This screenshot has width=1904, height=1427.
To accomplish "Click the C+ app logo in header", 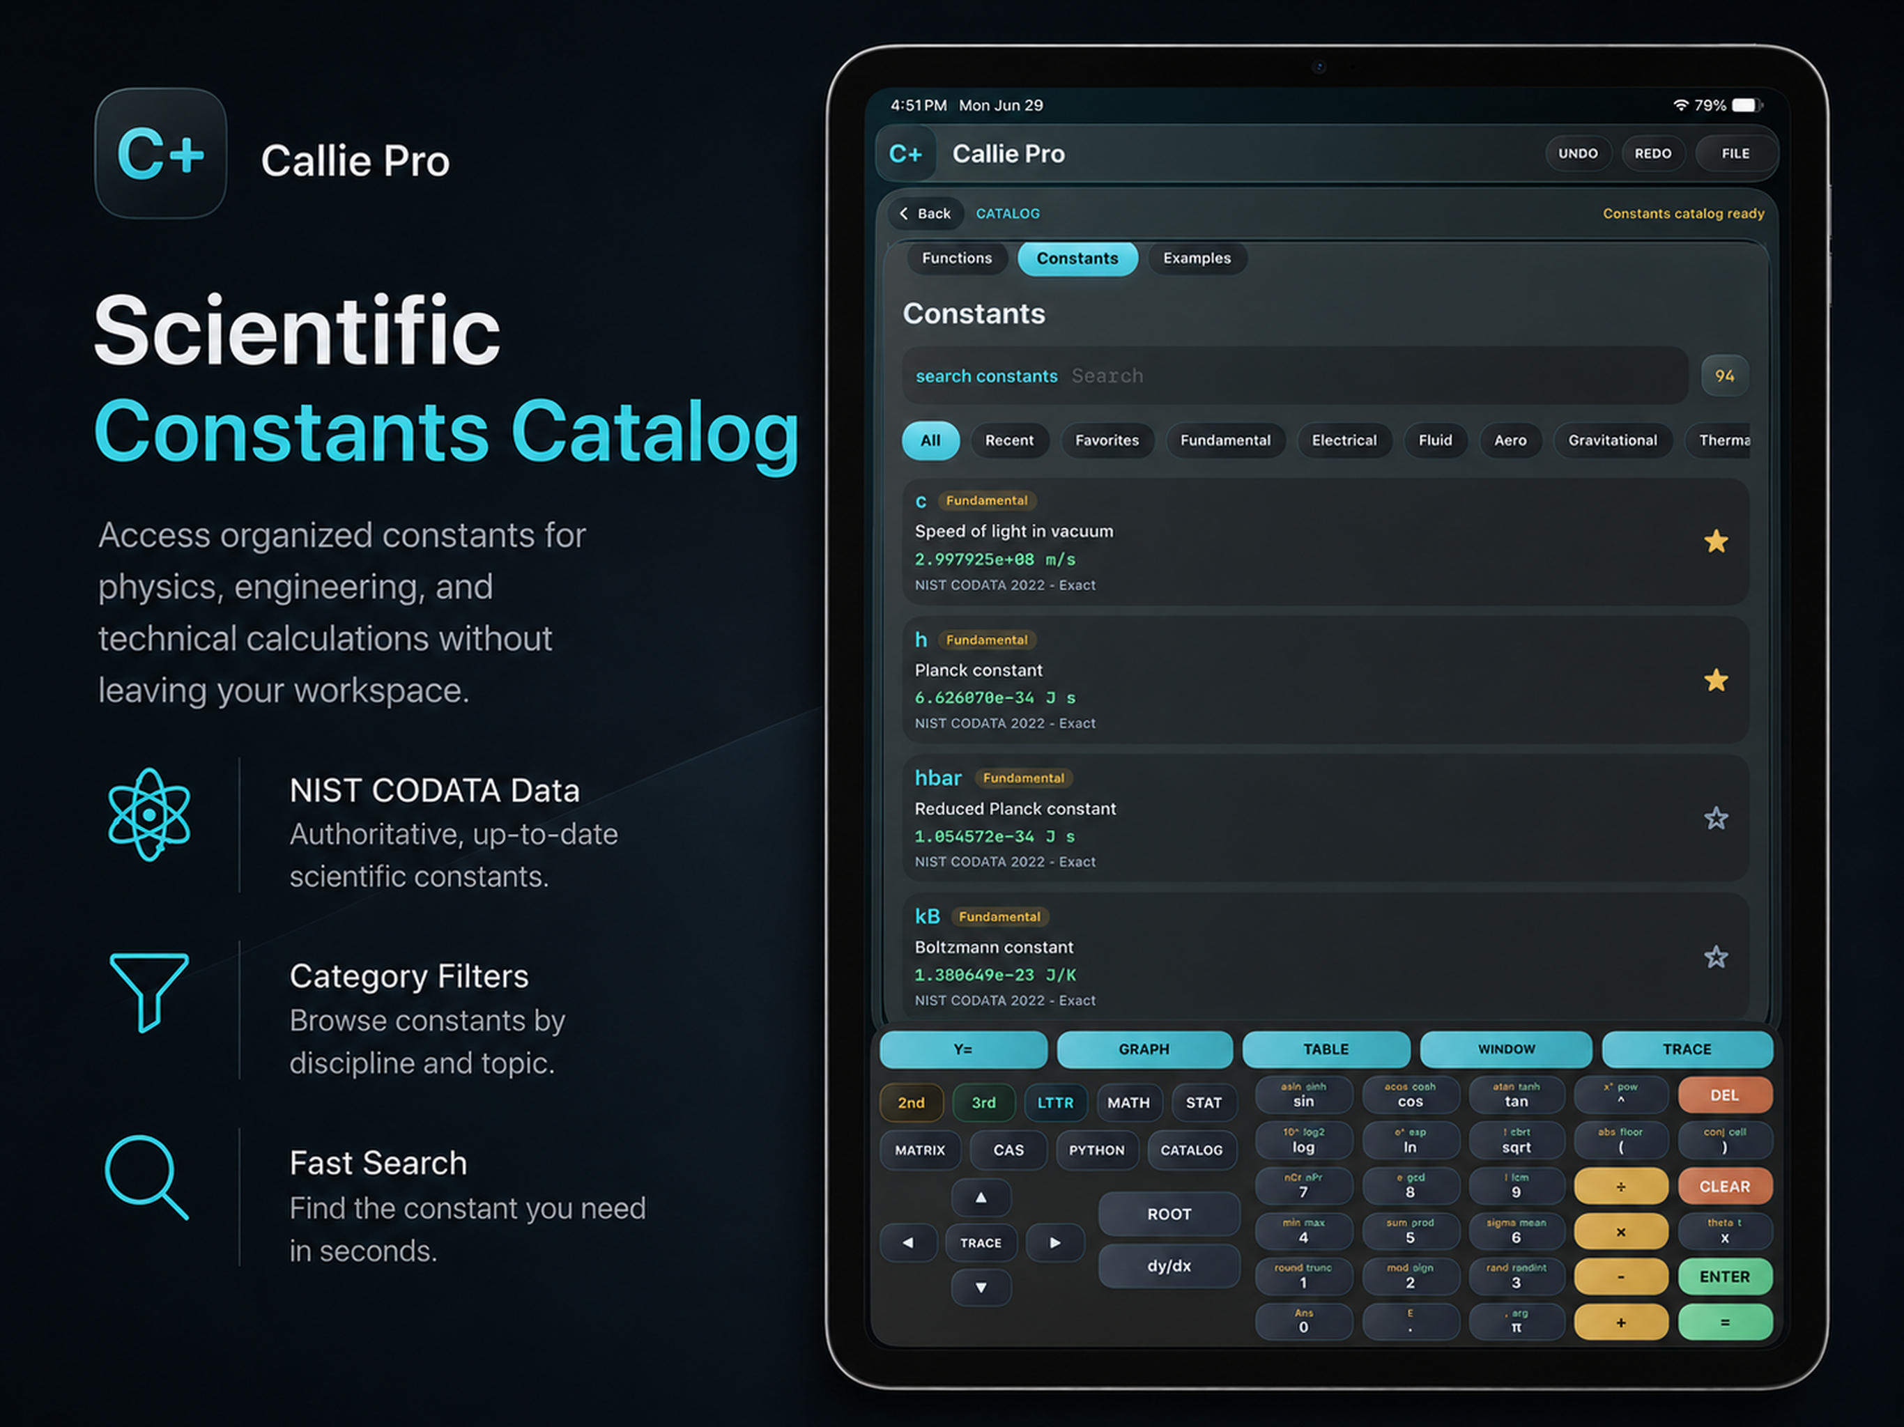I will tap(905, 154).
